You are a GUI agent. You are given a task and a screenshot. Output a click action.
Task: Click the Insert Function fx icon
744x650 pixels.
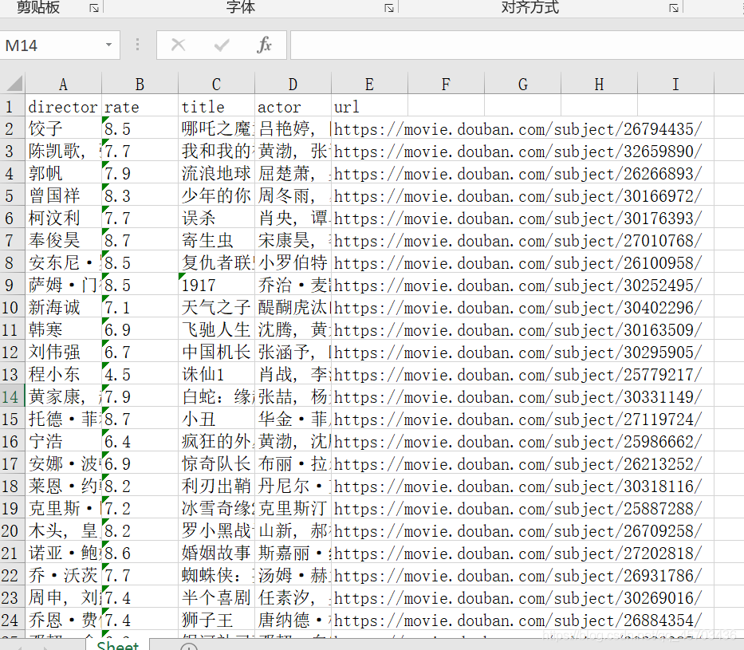264,45
